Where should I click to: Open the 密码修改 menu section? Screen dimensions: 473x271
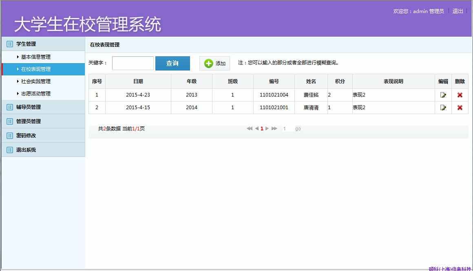(x=43, y=136)
